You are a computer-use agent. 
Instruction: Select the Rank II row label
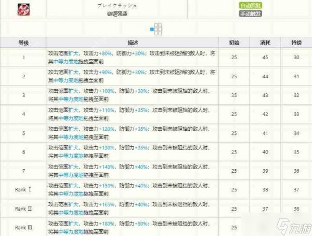(23, 209)
